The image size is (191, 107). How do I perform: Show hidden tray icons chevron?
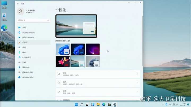tap(163, 104)
